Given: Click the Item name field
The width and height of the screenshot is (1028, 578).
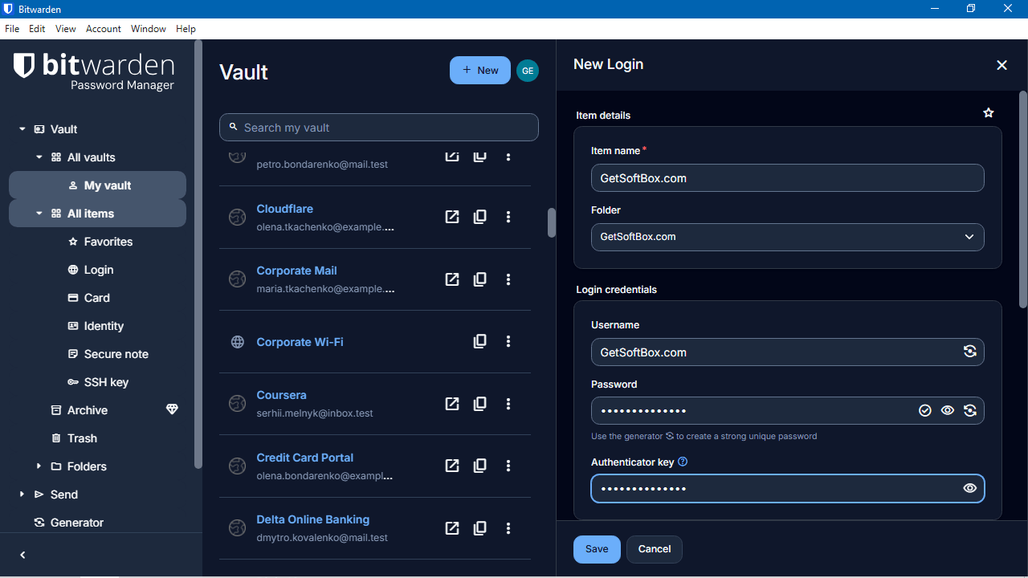Looking at the screenshot, I should point(787,178).
